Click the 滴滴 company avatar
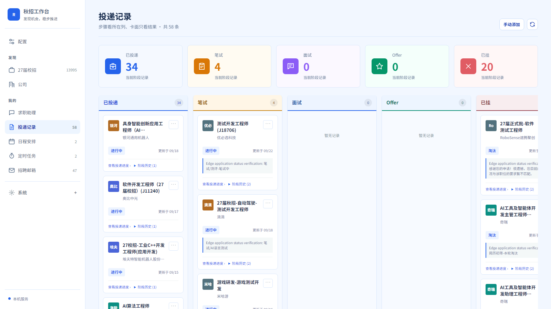The height and width of the screenshot is (309, 551). pyautogui.click(x=208, y=205)
